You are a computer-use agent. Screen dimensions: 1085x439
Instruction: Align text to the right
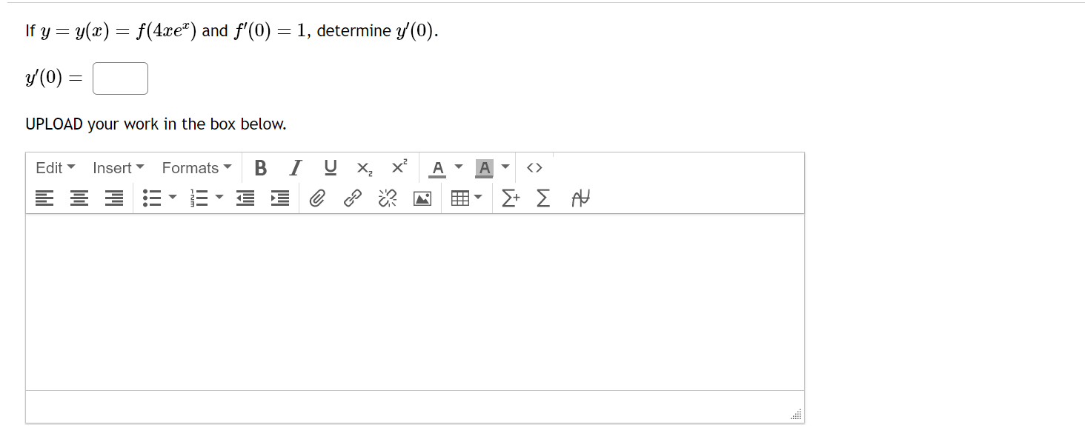113,198
